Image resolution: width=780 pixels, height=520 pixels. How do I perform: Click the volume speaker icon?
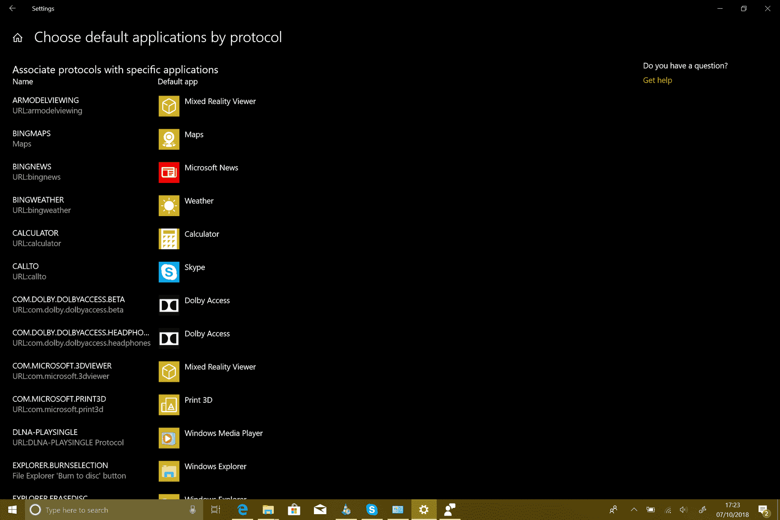684,509
